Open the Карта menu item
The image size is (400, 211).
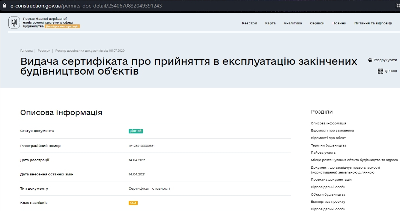(x=270, y=23)
